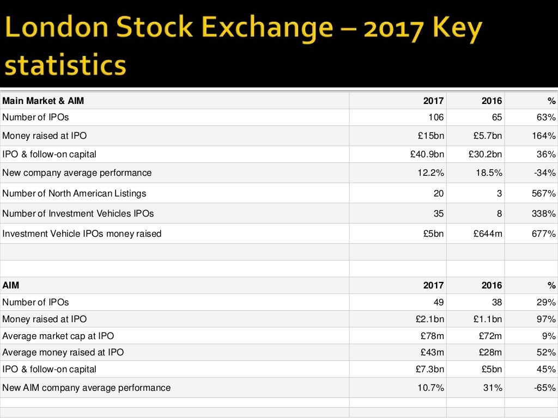Viewport: 558px width, 418px height.
Task: Select the 567% North American Listings cell
Action: [x=531, y=193]
